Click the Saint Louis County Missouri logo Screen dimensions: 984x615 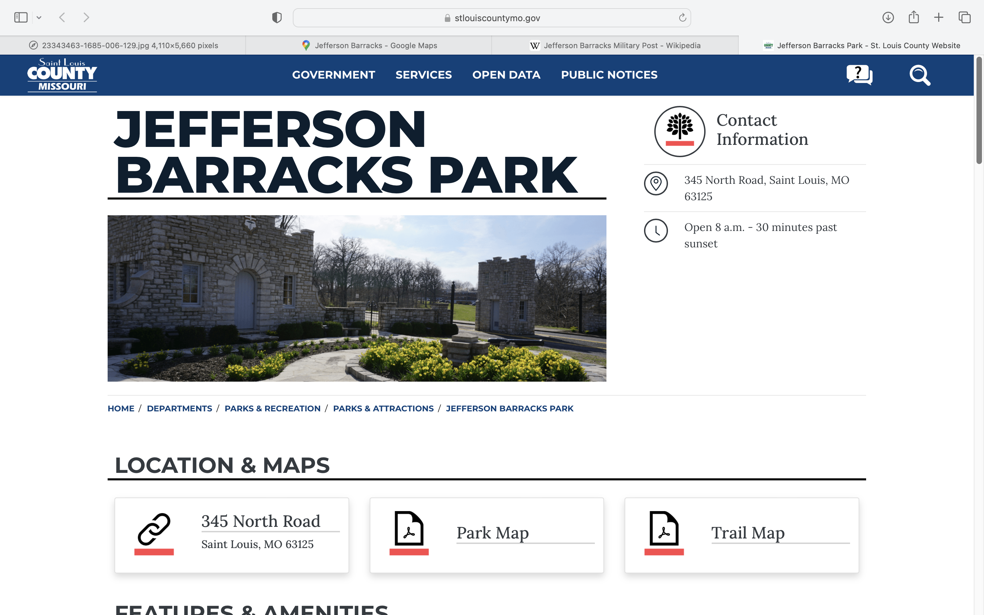[62, 75]
